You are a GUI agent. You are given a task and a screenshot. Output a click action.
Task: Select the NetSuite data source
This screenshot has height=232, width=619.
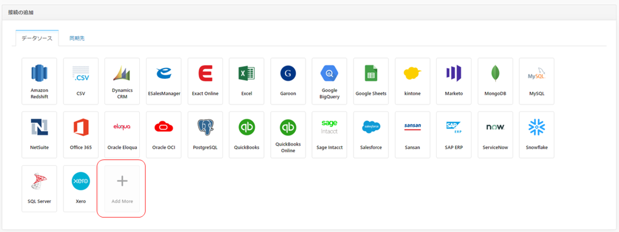[39, 135]
